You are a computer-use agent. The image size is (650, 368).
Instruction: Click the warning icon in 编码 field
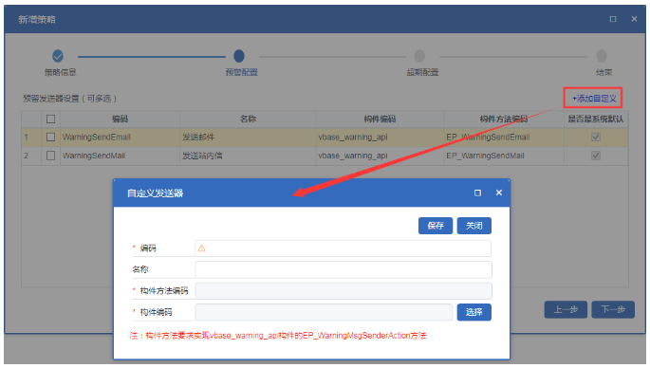201,248
